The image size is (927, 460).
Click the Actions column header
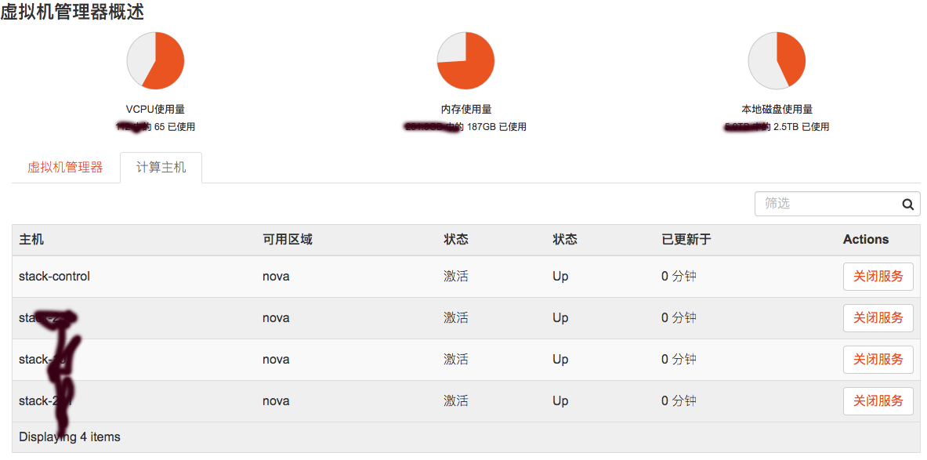[x=865, y=240]
